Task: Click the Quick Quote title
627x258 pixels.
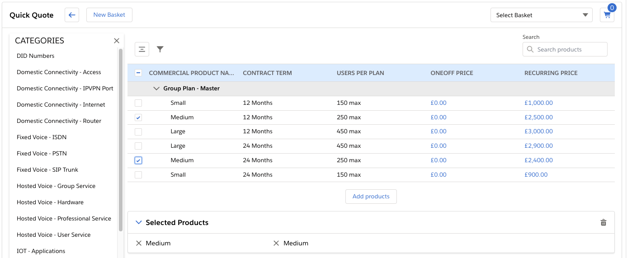Action: coord(32,15)
